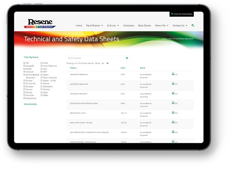Tick the Consumables & Equipment checkbox
Viewport: 233px width, 170px height.
(x=24, y=75)
